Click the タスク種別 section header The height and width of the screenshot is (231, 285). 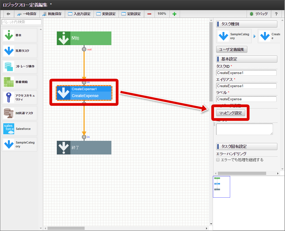(247, 24)
